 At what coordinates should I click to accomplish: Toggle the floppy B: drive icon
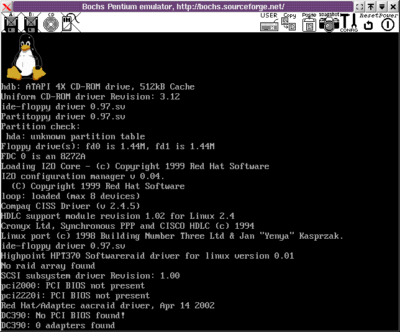point(30,22)
